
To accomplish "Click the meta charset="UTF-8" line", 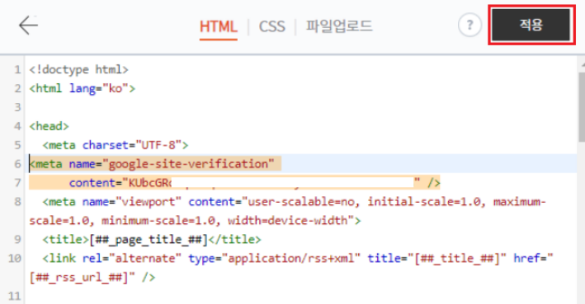I will 116,145.
